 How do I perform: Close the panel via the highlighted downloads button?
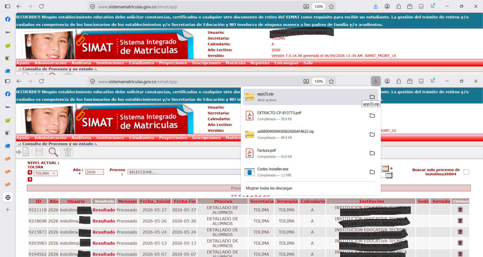tap(376, 81)
